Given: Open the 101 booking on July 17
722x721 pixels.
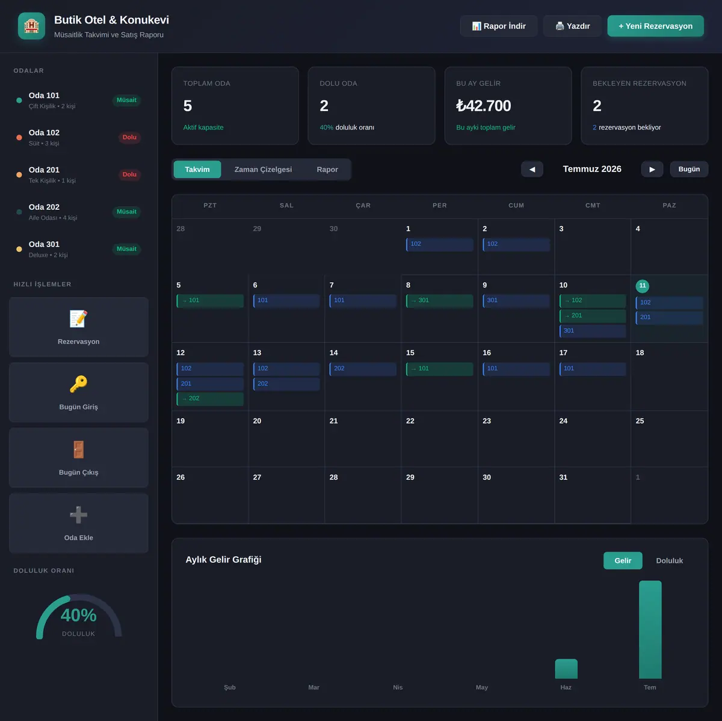Looking at the screenshot, I should [x=593, y=369].
